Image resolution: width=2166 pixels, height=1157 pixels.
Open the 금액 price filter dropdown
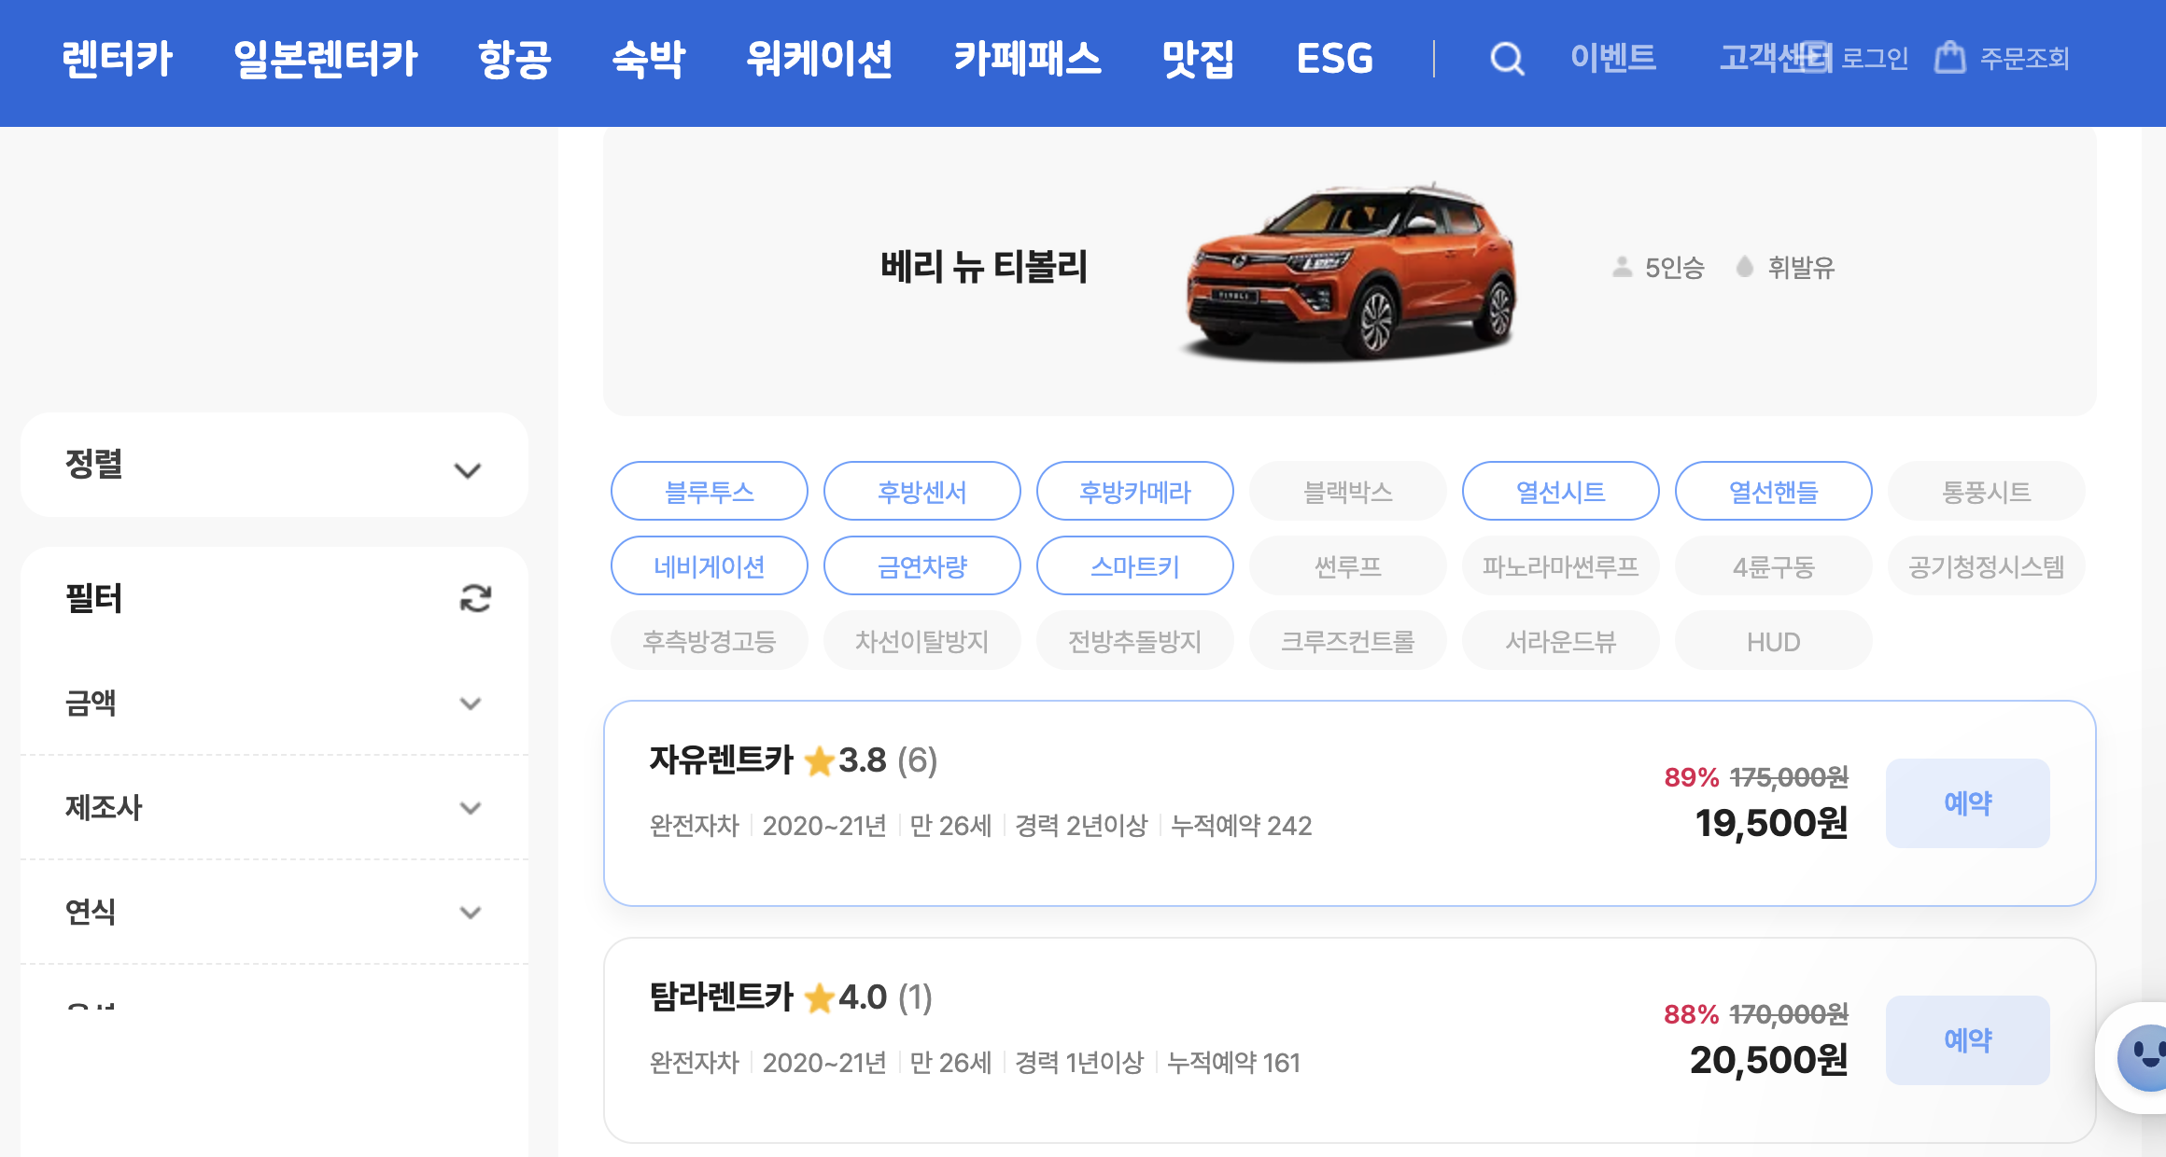tap(274, 705)
